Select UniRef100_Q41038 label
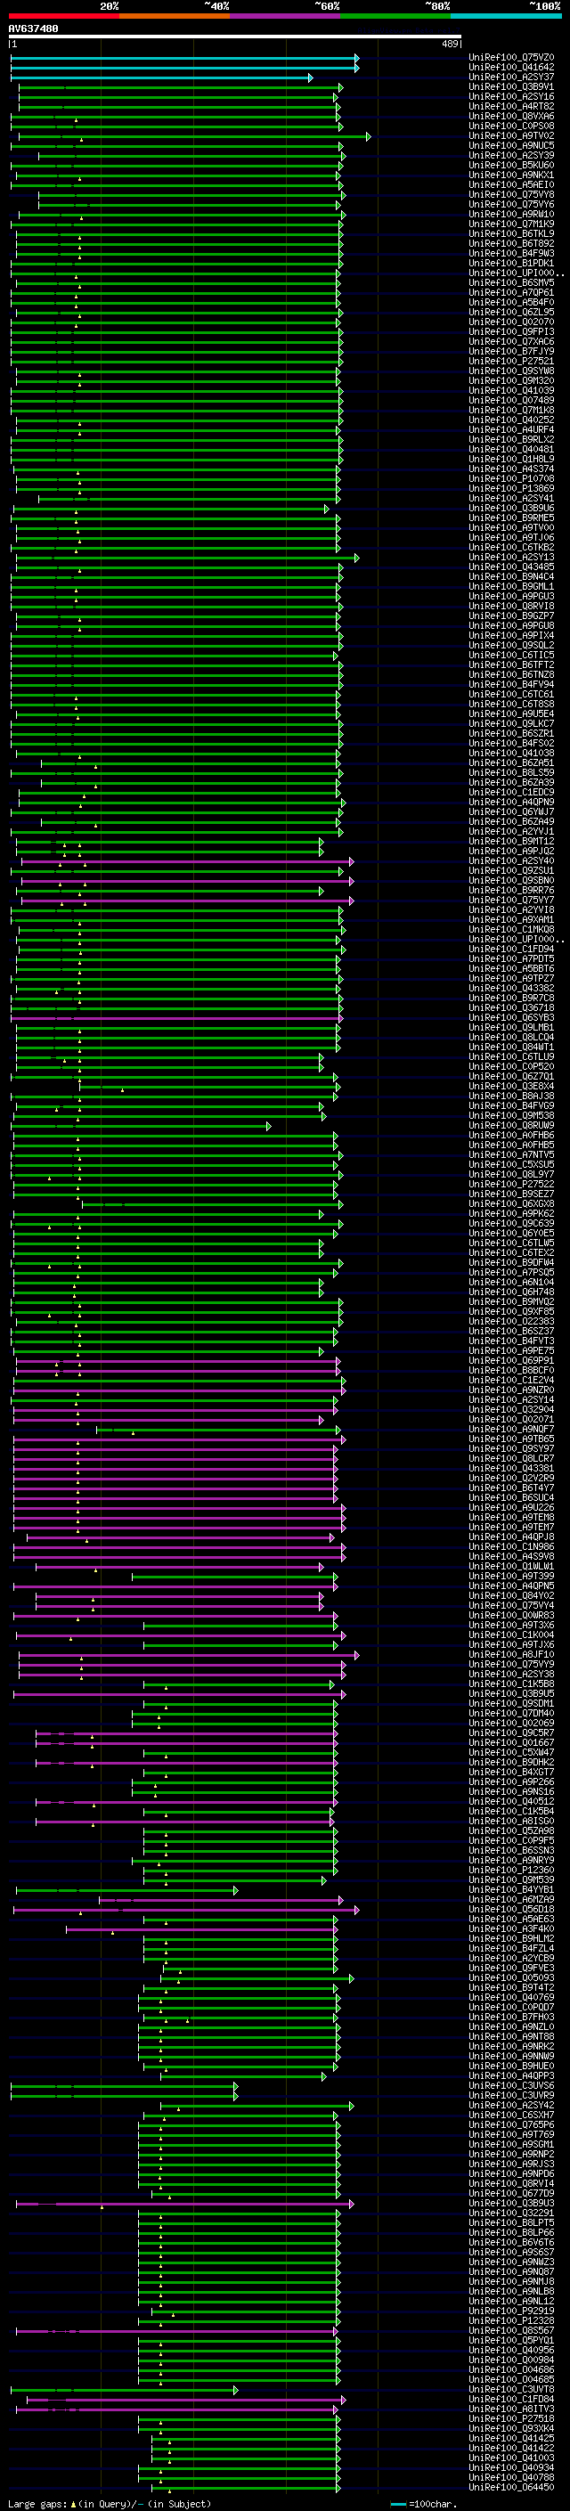The height and width of the screenshot is (2511, 570). click(511, 754)
